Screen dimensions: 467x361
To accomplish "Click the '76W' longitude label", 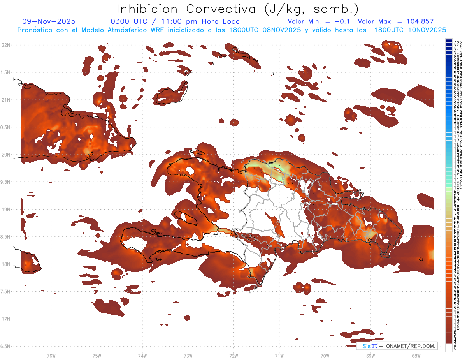I will [x=51, y=356].
